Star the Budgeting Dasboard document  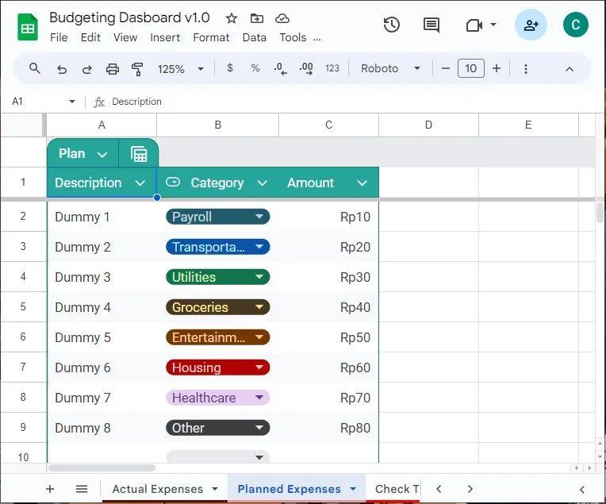(231, 18)
